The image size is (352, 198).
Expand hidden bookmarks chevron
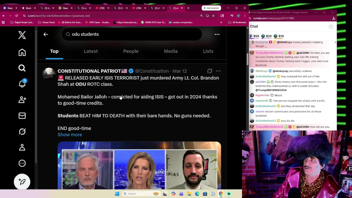[x=221, y=22]
